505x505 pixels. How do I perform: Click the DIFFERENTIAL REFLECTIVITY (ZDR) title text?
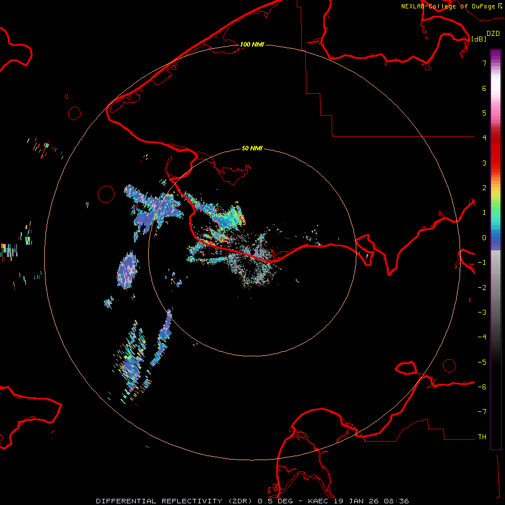tap(175, 501)
